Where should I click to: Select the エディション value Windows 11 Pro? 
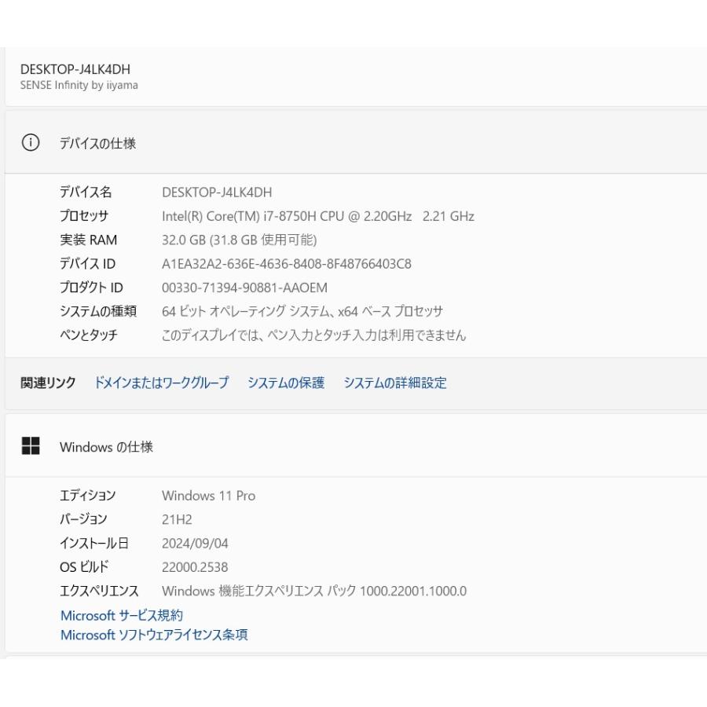pyautogui.click(x=208, y=496)
